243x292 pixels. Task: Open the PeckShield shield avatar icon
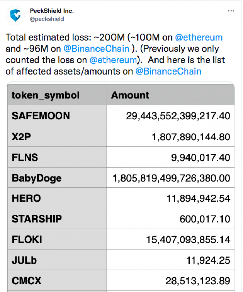click(15, 15)
